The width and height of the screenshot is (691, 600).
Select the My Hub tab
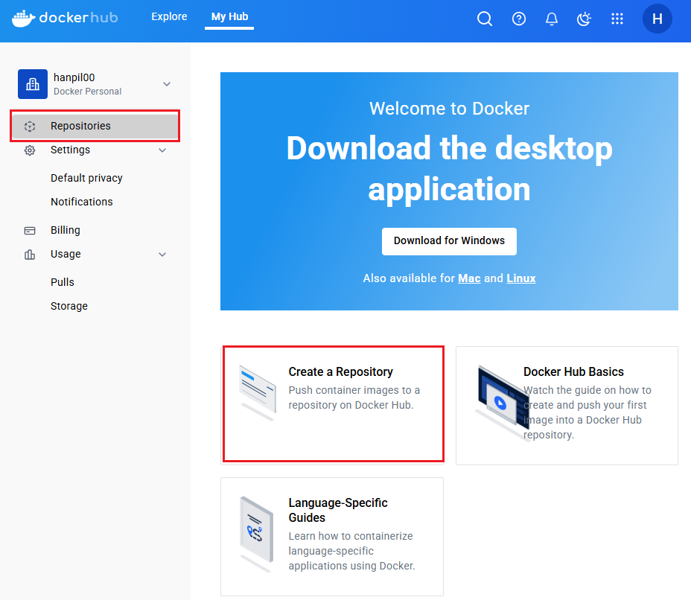[x=229, y=16]
